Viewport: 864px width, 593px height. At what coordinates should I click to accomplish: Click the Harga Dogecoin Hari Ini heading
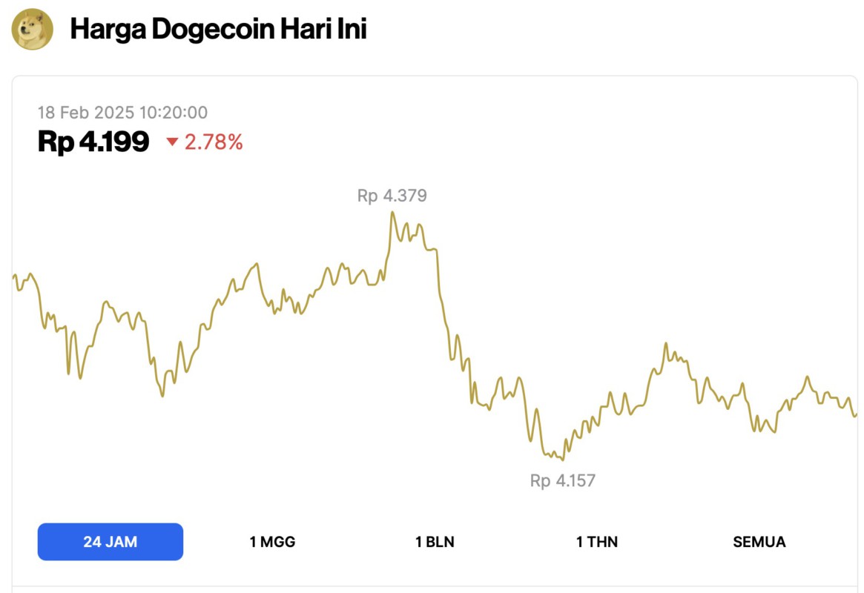coord(219,30)
